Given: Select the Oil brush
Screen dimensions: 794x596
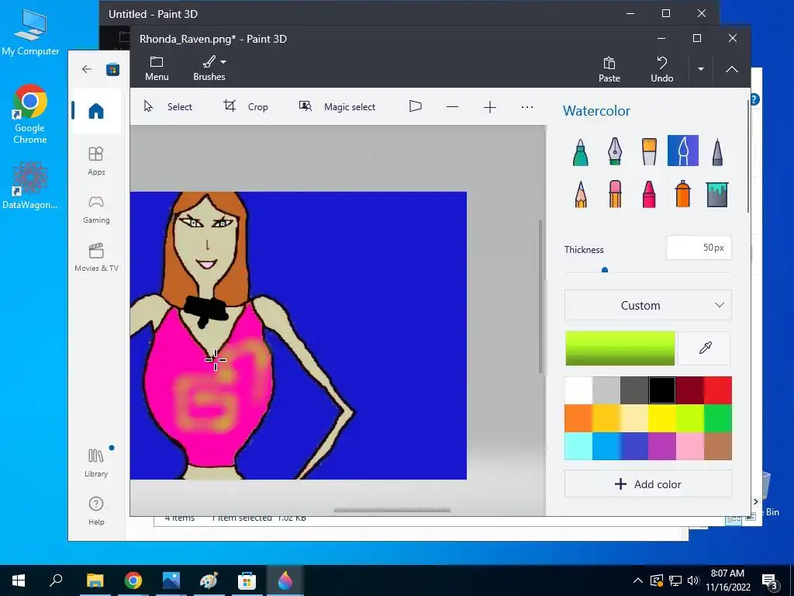Looking at the screenshot, I should (x=649, y=151).
